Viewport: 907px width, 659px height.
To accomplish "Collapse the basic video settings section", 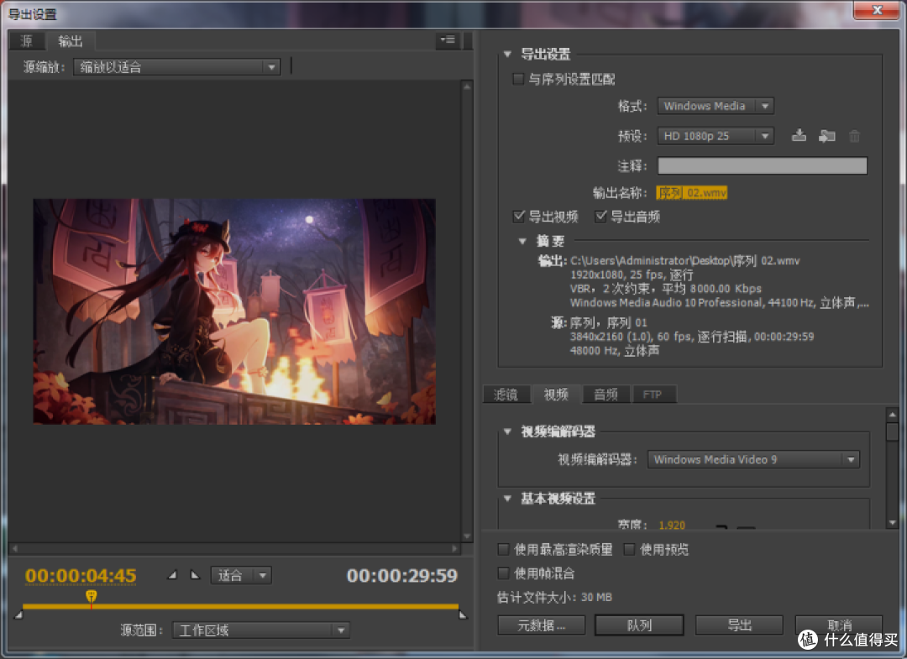I will coord(507,499).
